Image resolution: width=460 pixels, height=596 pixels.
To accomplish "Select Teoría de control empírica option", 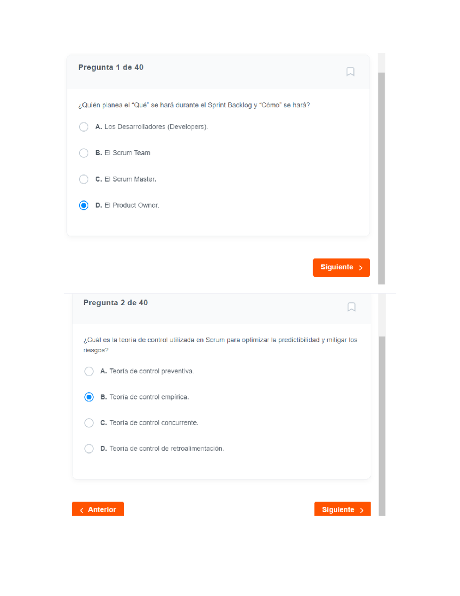I will pyautogui.click(x=89, y=397).
